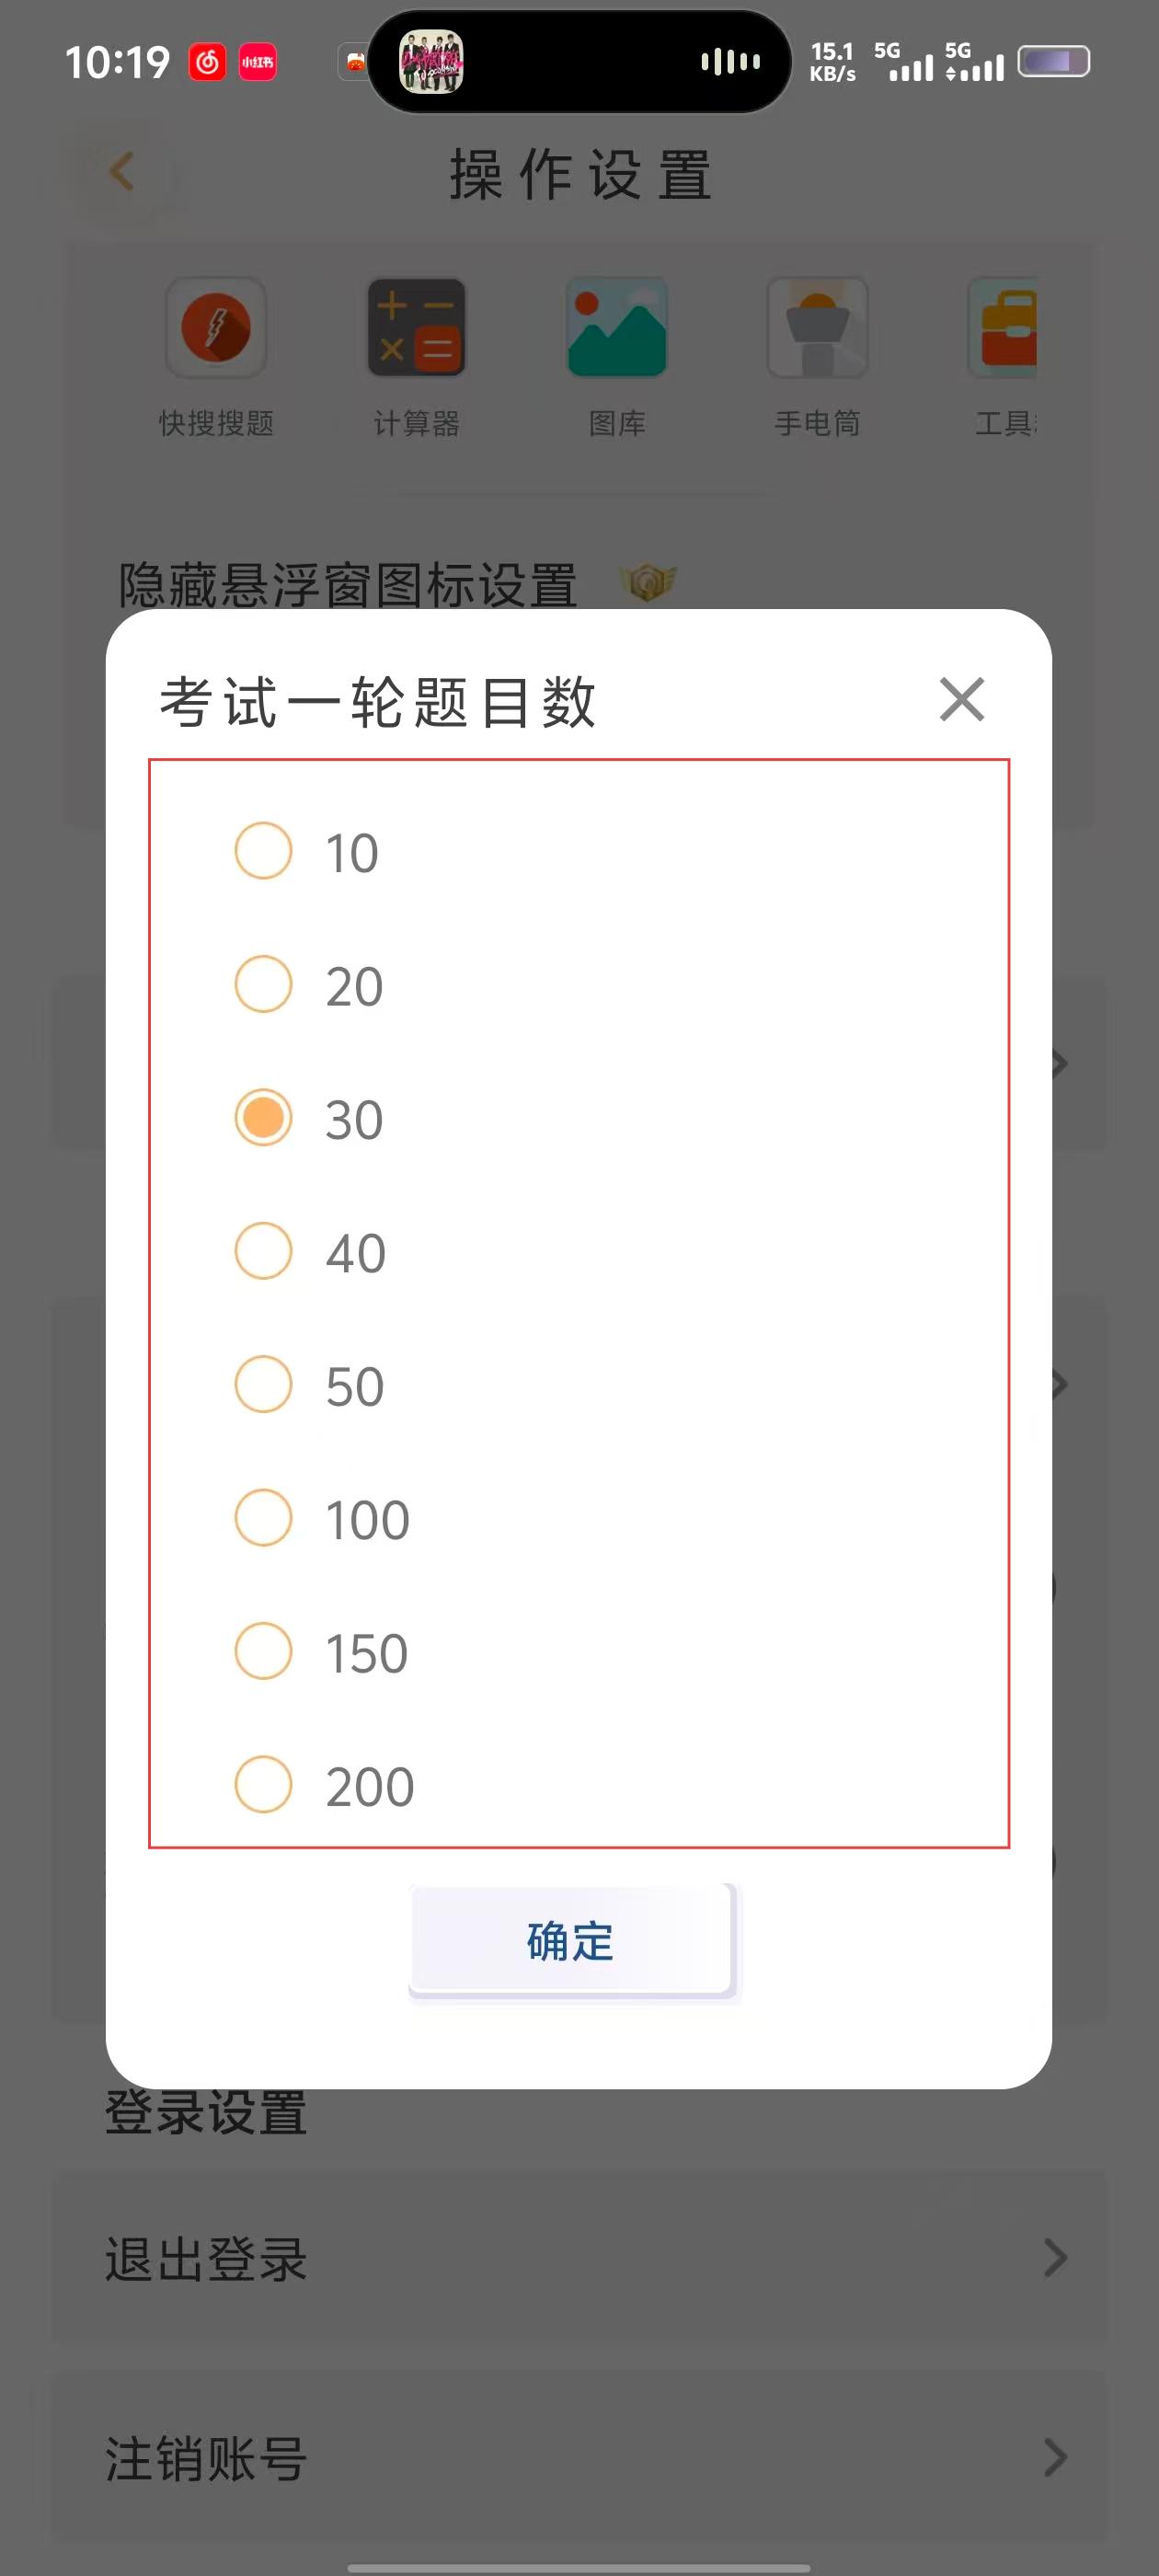Select the 200 questions option
The width and height of the screenshot is (1159, 2576).
pos(263,1785)
